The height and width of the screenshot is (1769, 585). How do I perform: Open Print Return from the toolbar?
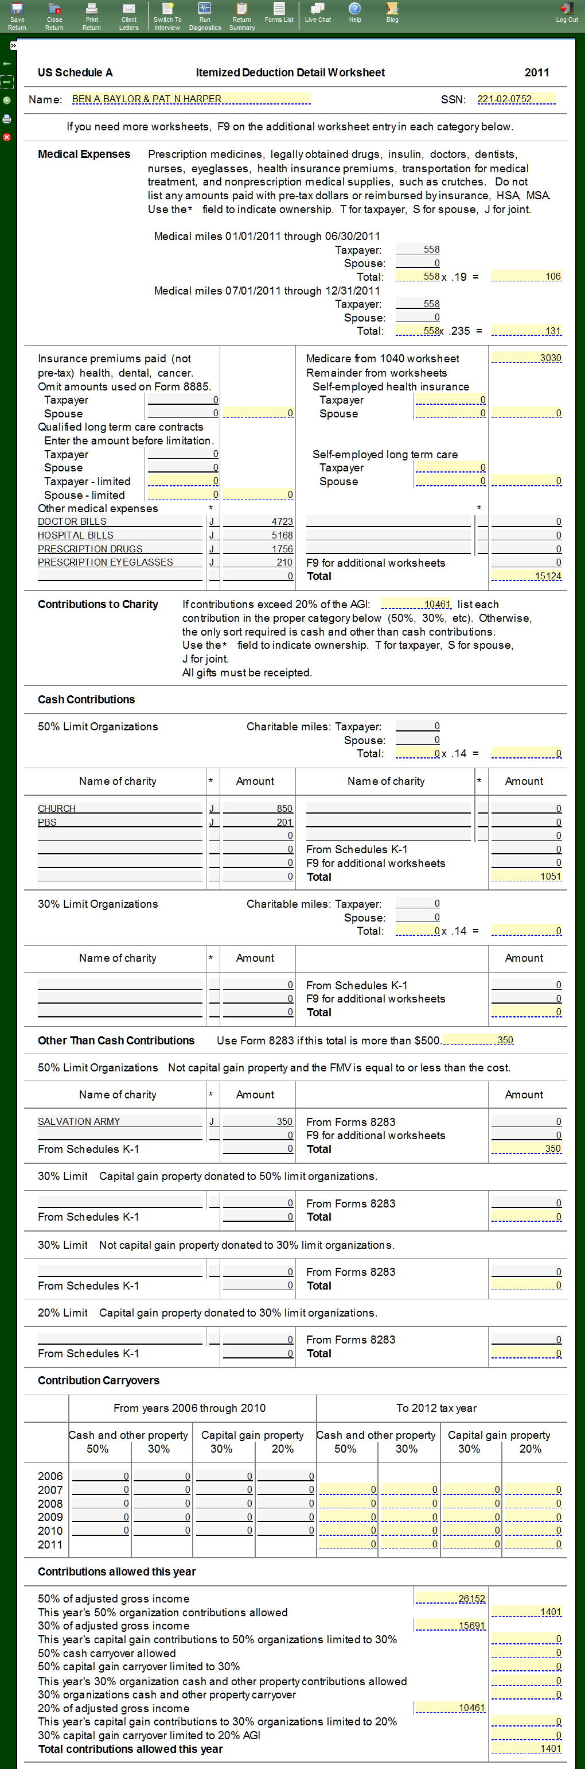(x=91, y=15)
